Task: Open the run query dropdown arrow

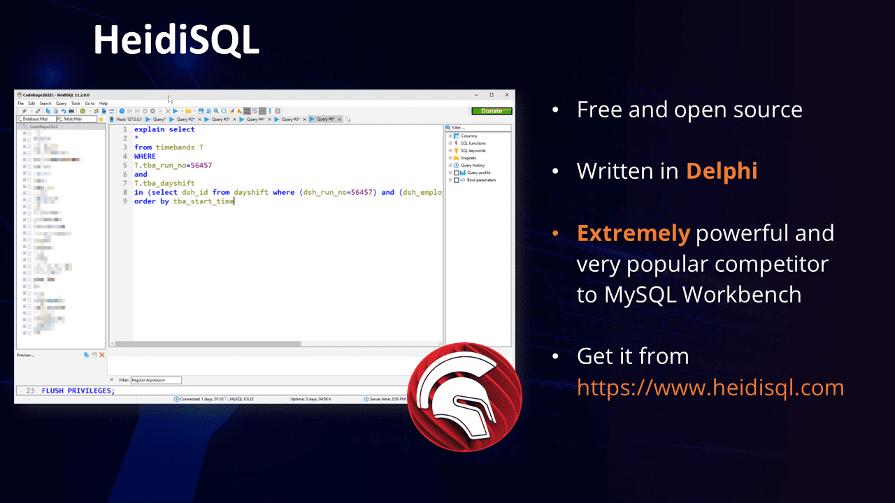Action: [182, 111]
